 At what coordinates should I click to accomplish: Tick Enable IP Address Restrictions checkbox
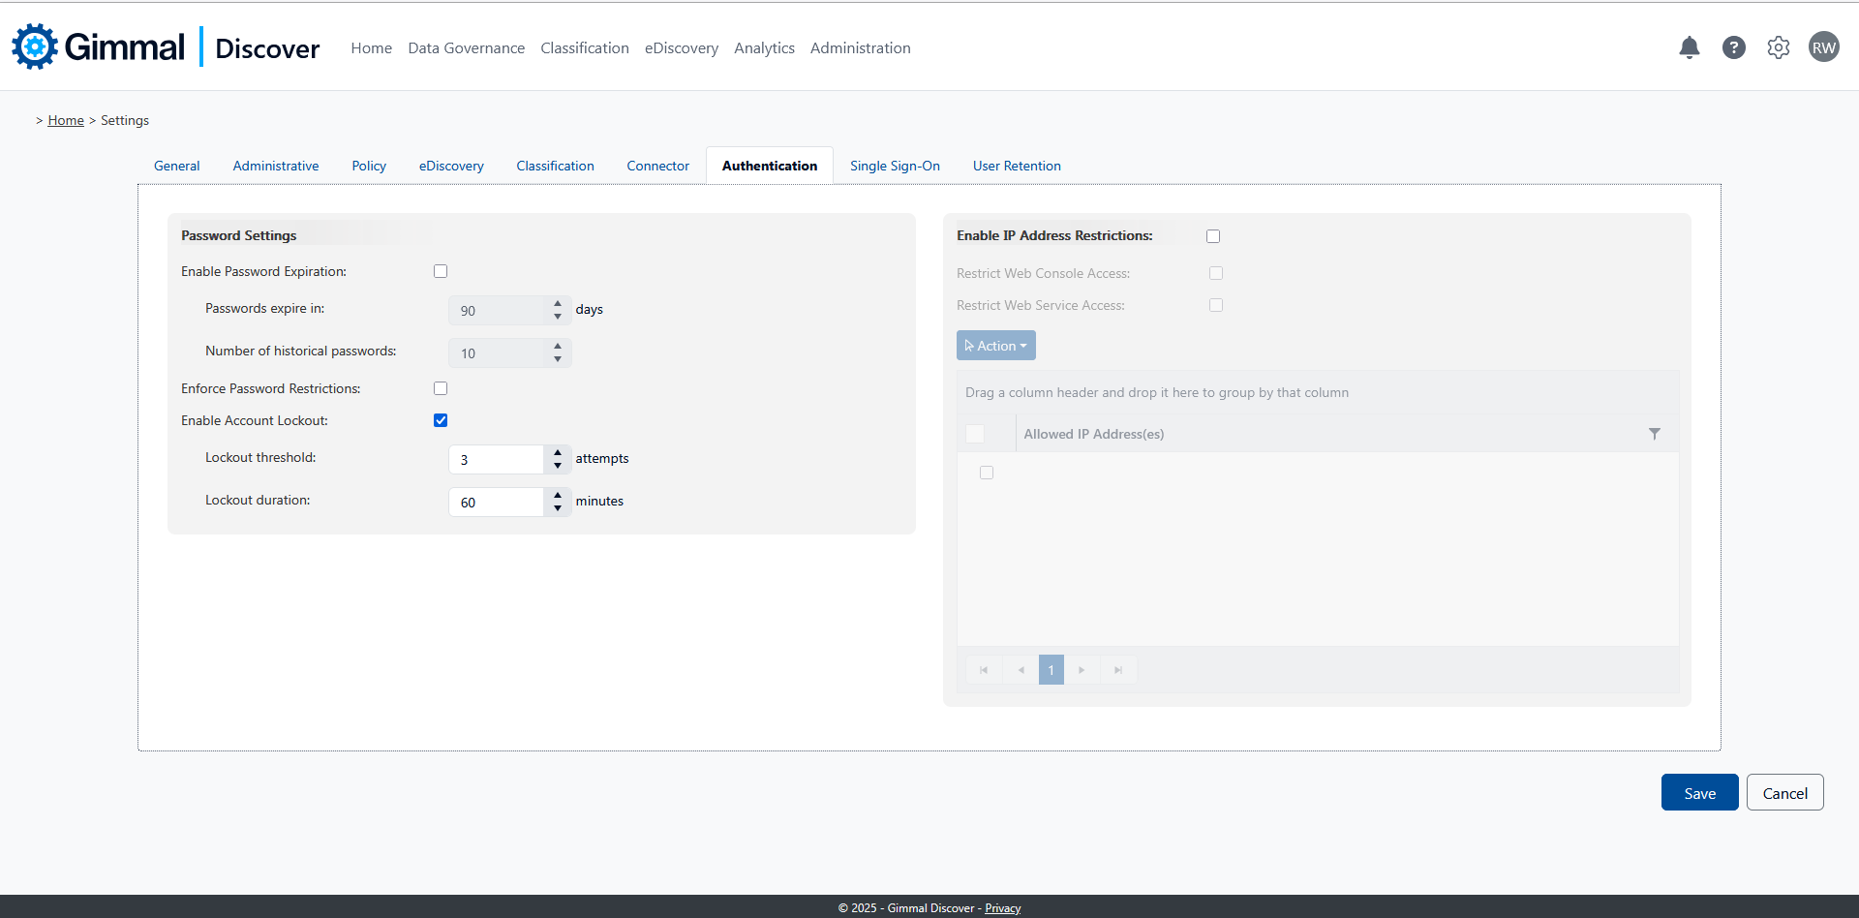(x=1213, y=236)
